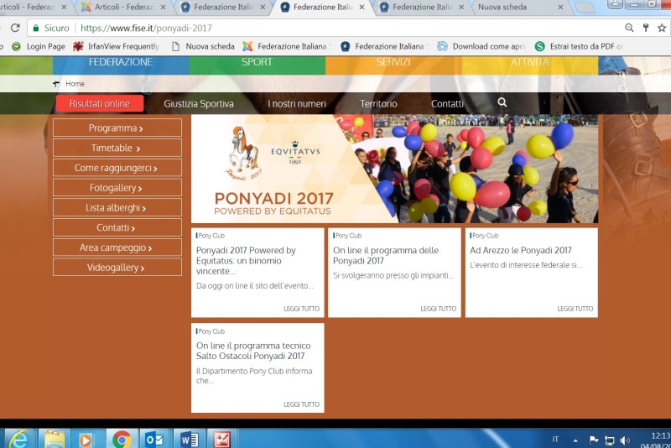Open the Estrai testo da PDF bookmark
The image size is (671, 448).
579,46
